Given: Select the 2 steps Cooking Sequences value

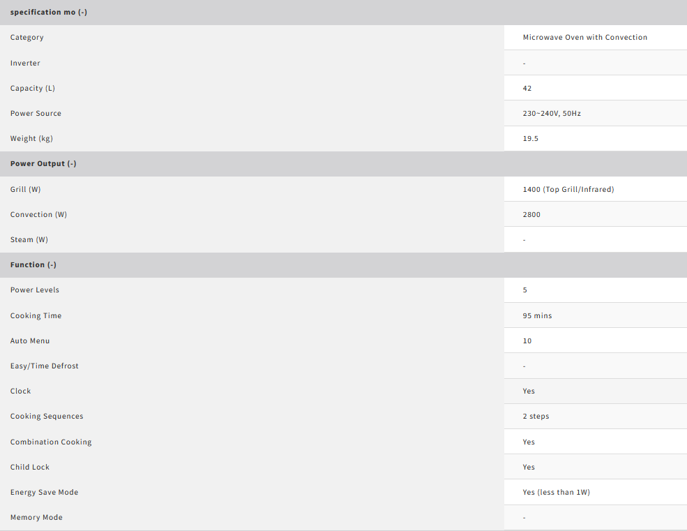Looking at the screenshot, I should pyautogui.click(x=536, y=417).
